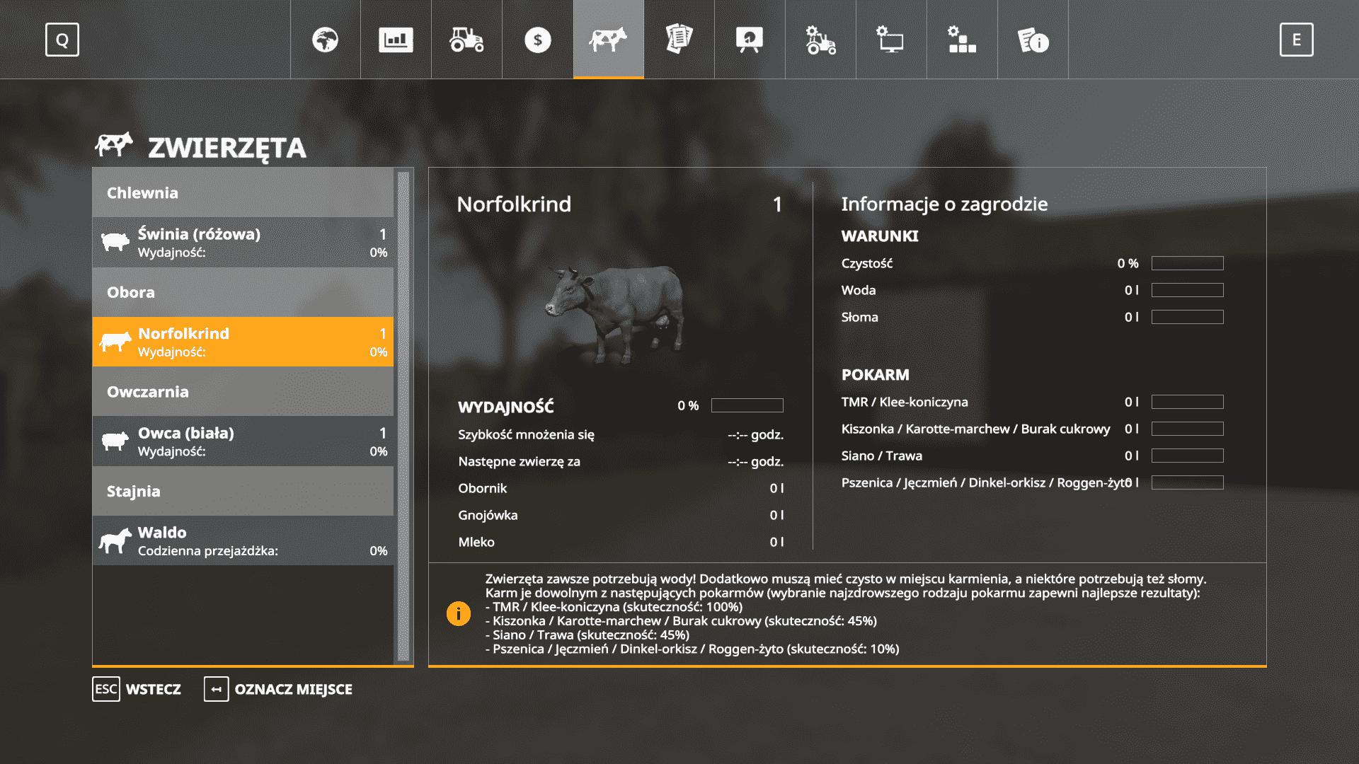The image size is (1359, 764).
Task: Select Owca (biała) sheep entry
Action: [243, 441]
